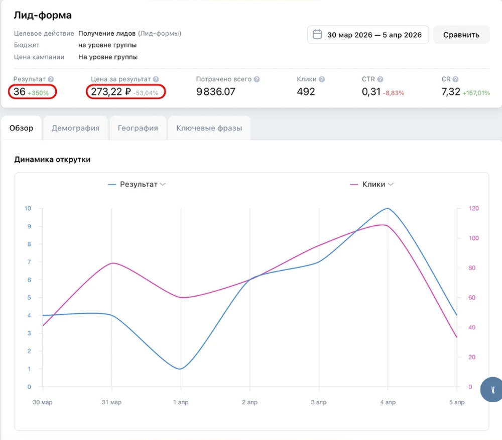The width and height of the screenshot is (502, 440).
Task: Click the spent total 9836.07
Action: [215, 92]
